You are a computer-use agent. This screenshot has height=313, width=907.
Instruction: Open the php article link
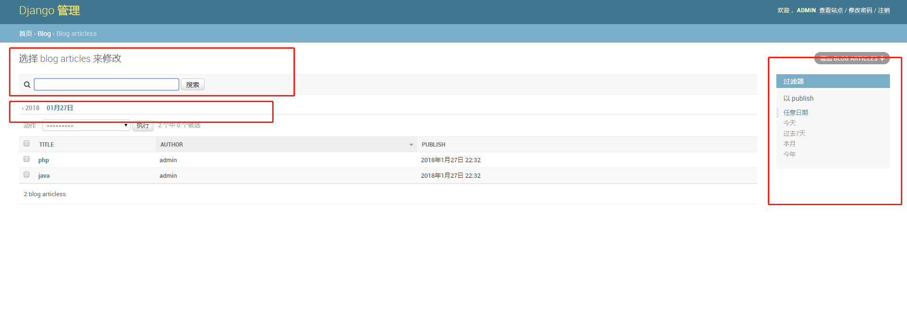[x=44, y=160]
